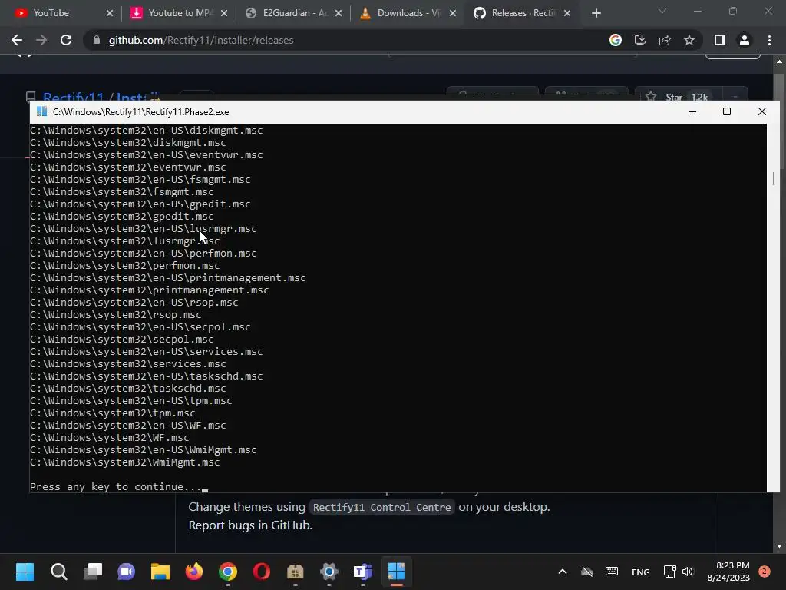
Task: Open a new browser tab
Action: [x=596, y=13]
